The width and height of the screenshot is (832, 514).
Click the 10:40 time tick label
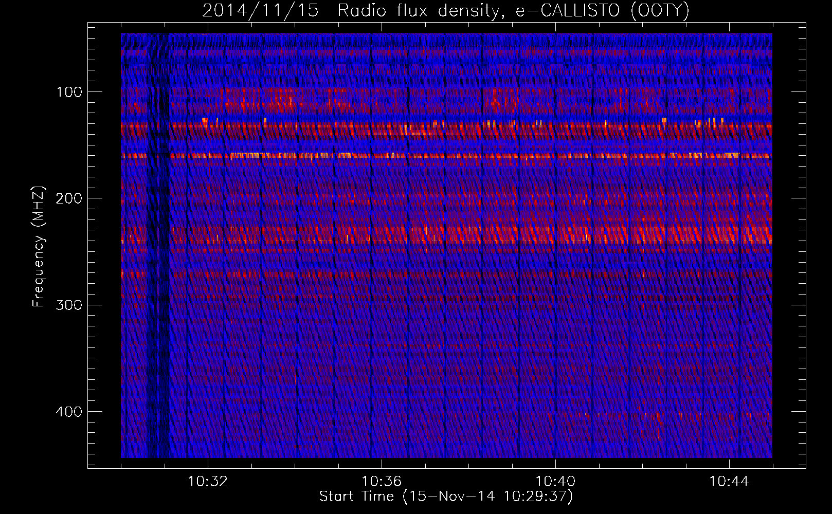point(555,482)
